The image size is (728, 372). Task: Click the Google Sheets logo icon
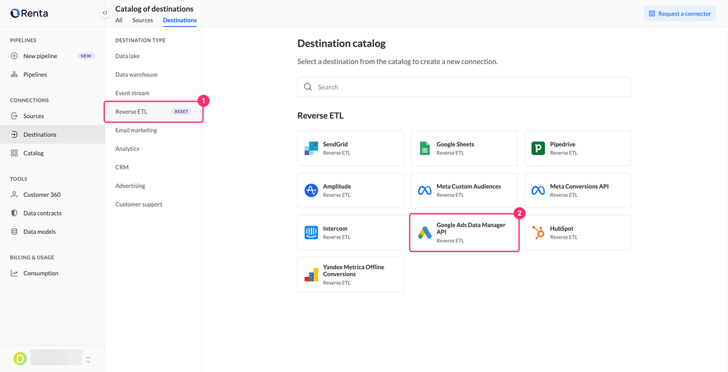tap(425, 148)
